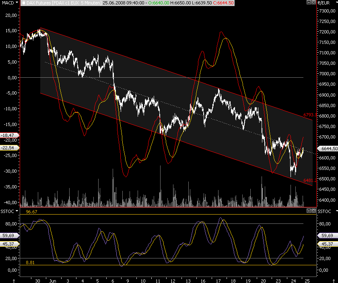Click the low value L:6639.50
338x283 pixels.
click(x=202, y=3)
